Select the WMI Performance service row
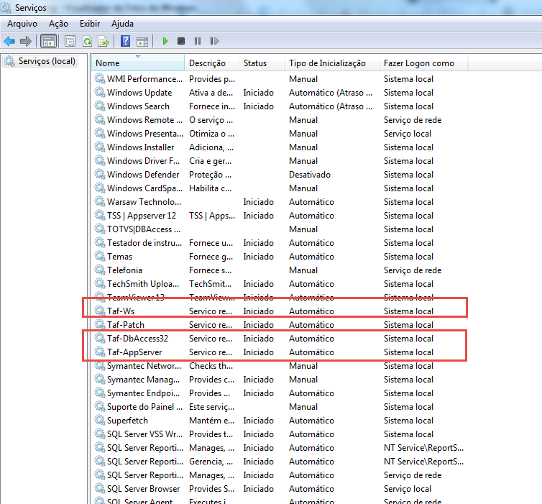The image size is (542, 504). 280,79
